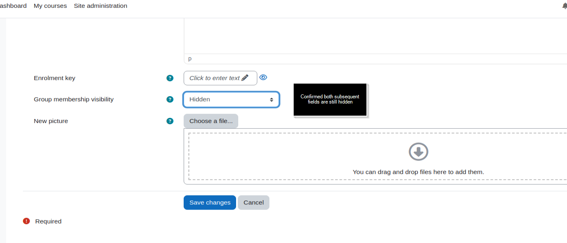The image size is (567, 243).
Task: Click the drag-and-drop download arrow icon
Action: (418, 152)
